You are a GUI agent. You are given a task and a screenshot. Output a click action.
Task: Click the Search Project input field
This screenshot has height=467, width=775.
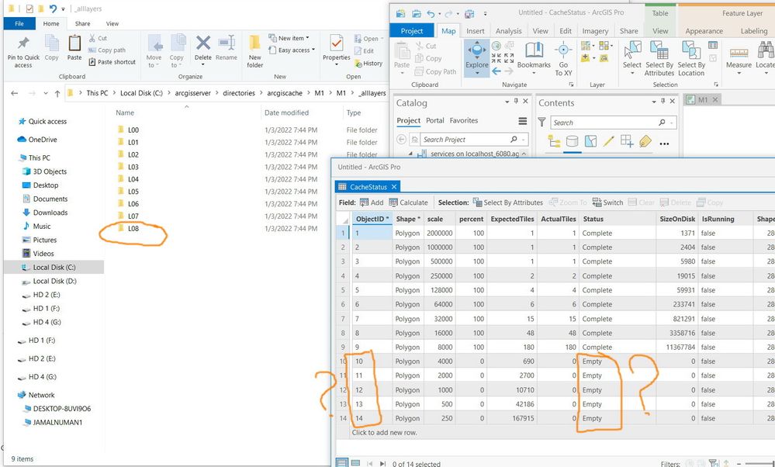click(465, 140)
